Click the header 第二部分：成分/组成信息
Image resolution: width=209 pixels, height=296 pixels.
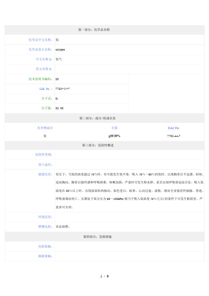pyautogui.click(x=97, y=118)
